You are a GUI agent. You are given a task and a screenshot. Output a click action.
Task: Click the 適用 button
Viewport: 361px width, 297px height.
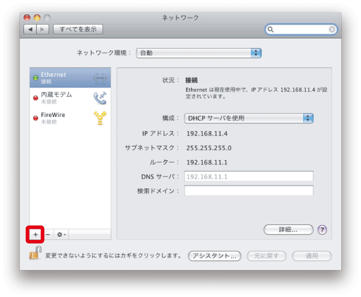pyautogui.click(x=312, y=256)
